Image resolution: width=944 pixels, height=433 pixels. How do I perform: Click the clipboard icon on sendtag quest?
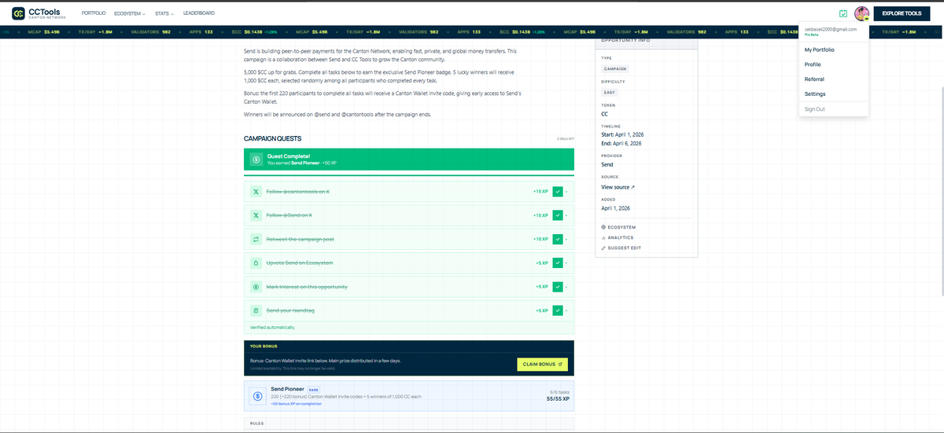tap(256, 310)
